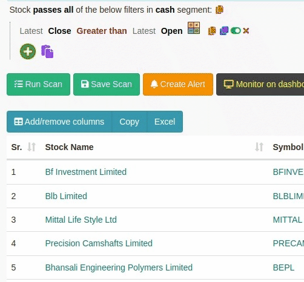Click Monitor on dashboard button
304x282 pixels.
coord(260,84)
